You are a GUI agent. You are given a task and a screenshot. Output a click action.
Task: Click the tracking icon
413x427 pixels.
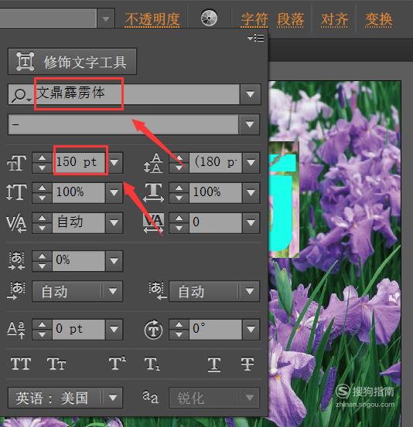pos(154,222)
